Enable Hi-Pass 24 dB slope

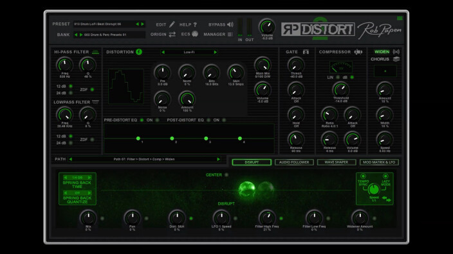pos(71,93)
